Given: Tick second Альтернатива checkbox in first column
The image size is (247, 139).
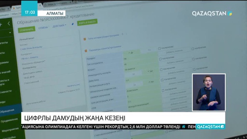Looking at the screenshot, I should 160,59.
